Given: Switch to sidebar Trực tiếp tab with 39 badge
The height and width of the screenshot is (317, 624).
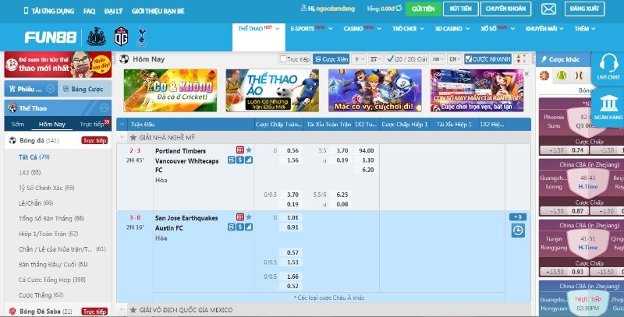Looking at the screenshot, I should 94,124.
